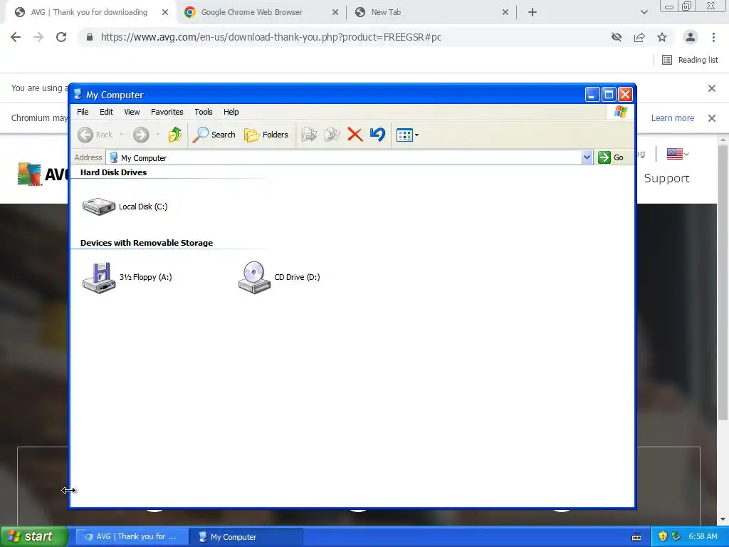Close the New Tab browser tab
The image size is (729, 547).
tap(505, 13)
